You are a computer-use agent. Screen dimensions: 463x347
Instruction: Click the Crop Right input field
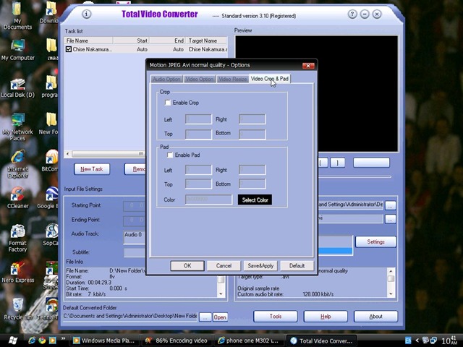[252, 119]
